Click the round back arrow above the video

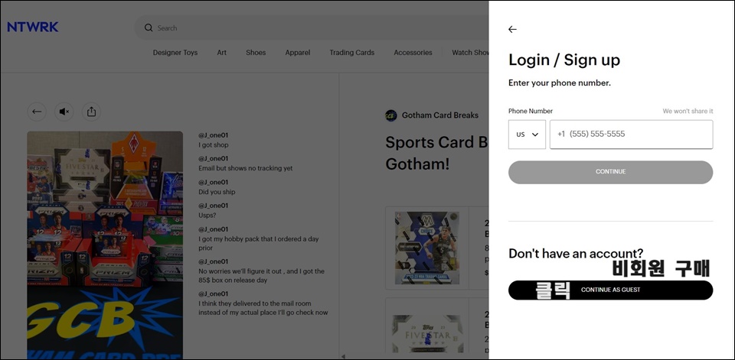[x=37, y=112]
